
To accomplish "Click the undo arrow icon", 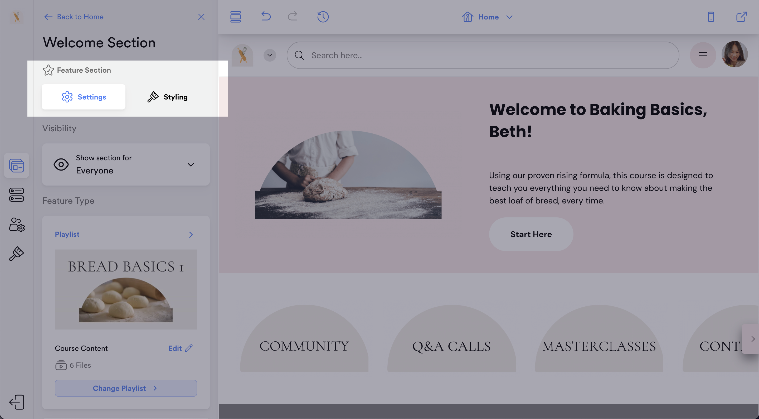I will tap(266, 16).
